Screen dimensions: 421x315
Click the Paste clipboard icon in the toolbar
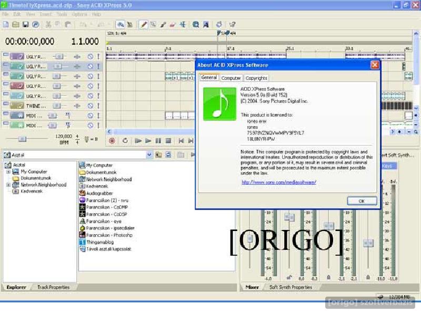tap(68, 25)
